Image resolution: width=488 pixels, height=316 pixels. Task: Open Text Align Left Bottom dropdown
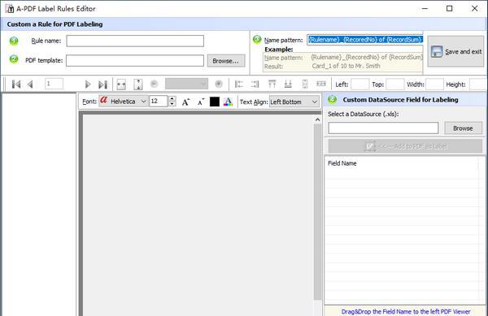[x=294, y=102]
